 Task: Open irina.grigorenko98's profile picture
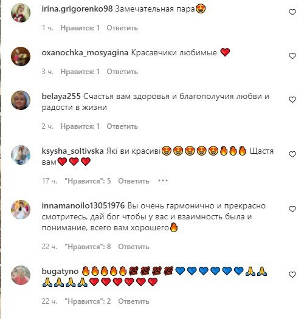[x=21, y=13]
